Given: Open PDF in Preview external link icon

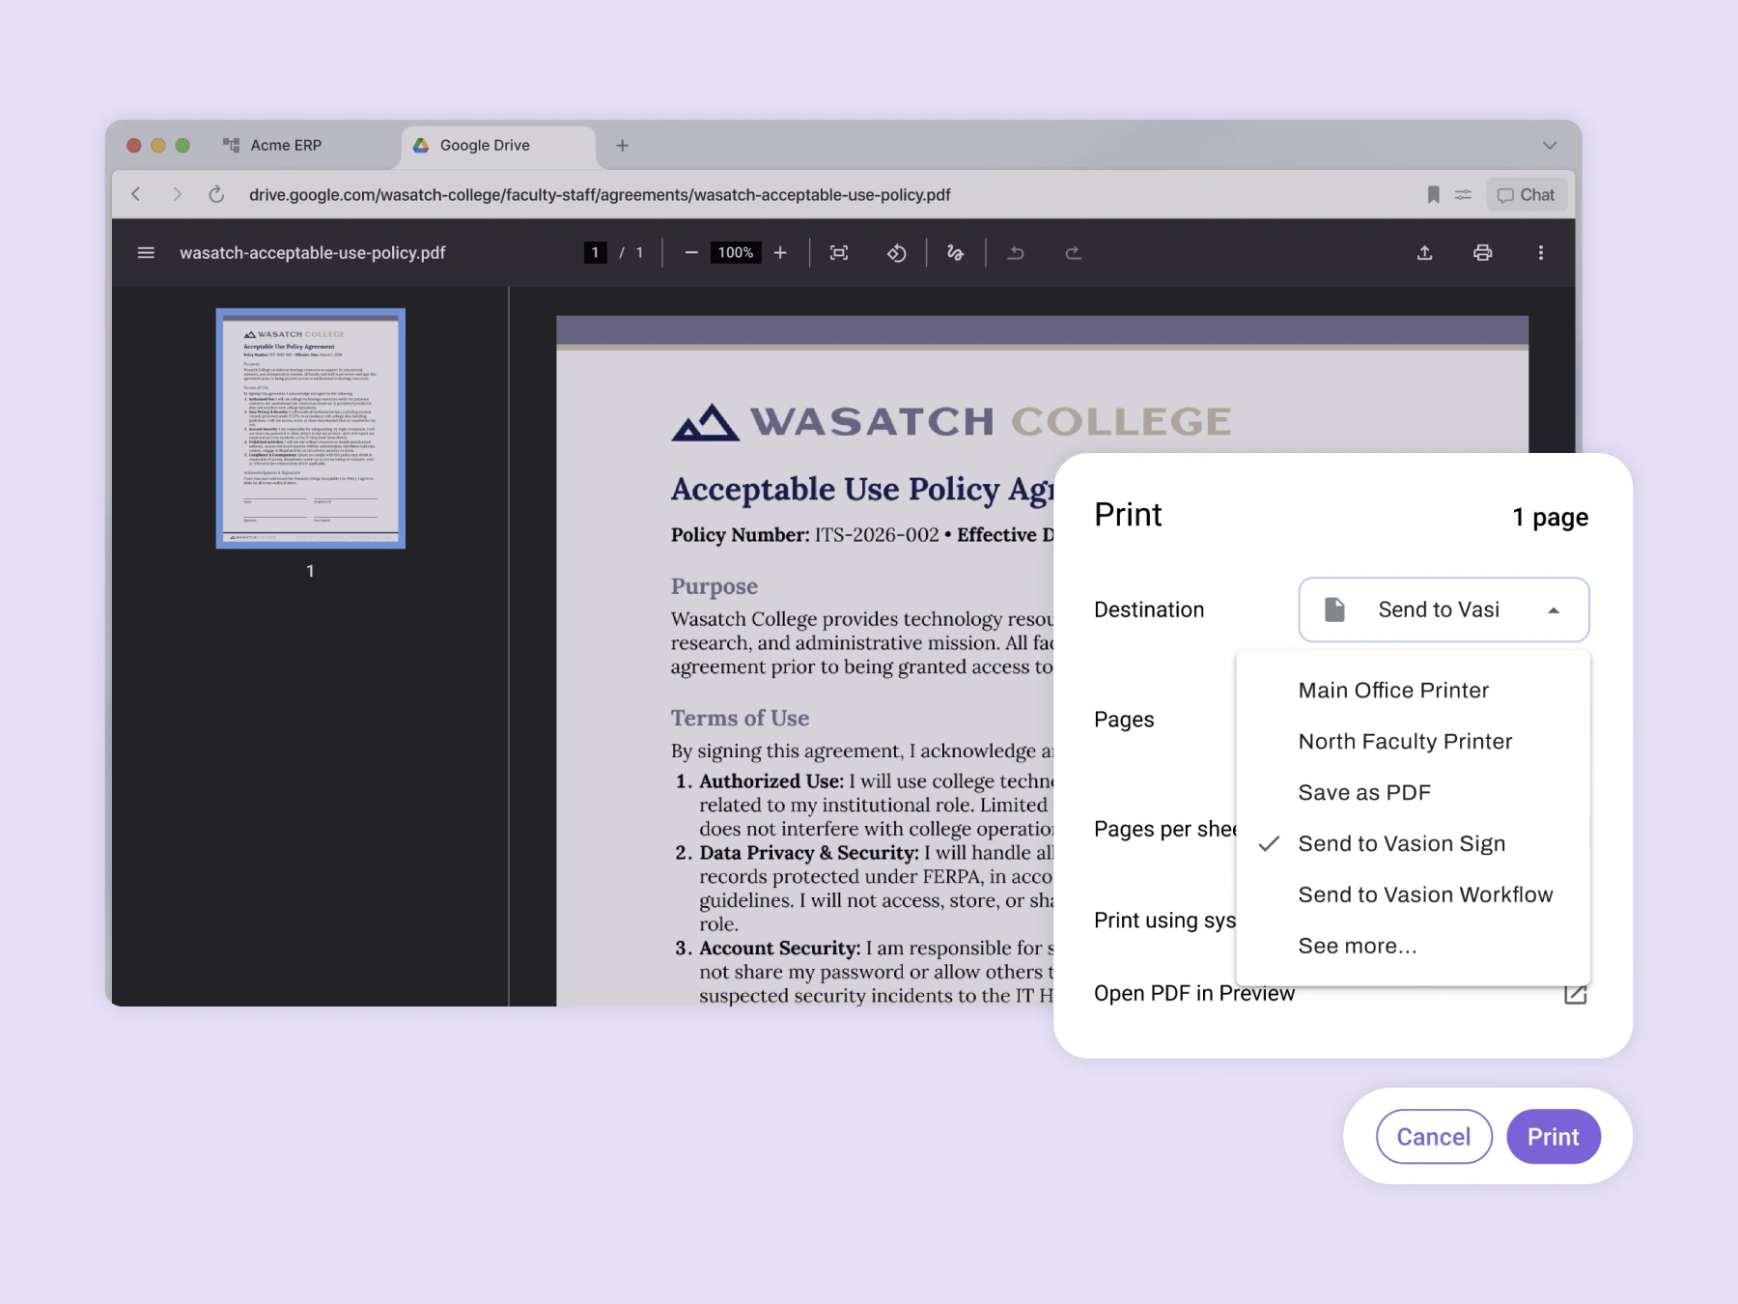Looking at the screenshot, I should [x=1575, y=993].
